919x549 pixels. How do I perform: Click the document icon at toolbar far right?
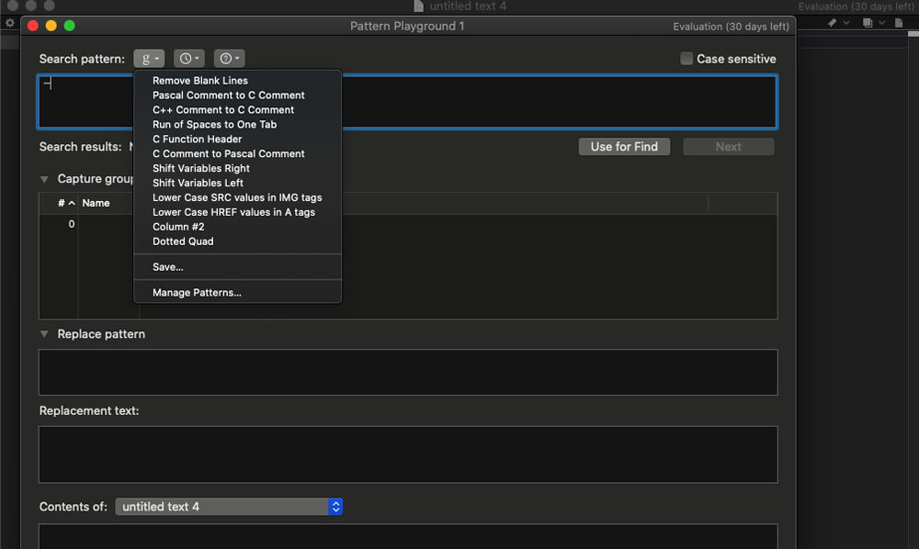point(899,23)
